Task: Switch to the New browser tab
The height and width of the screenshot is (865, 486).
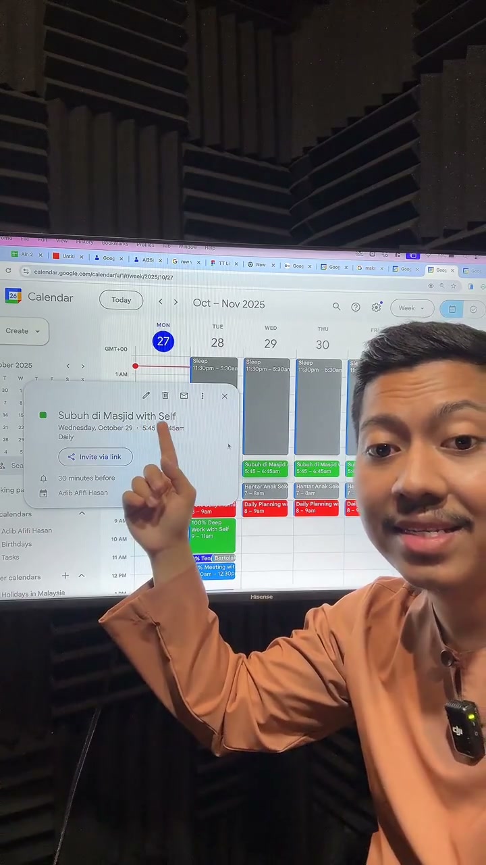Action: (x=261, y=264)
